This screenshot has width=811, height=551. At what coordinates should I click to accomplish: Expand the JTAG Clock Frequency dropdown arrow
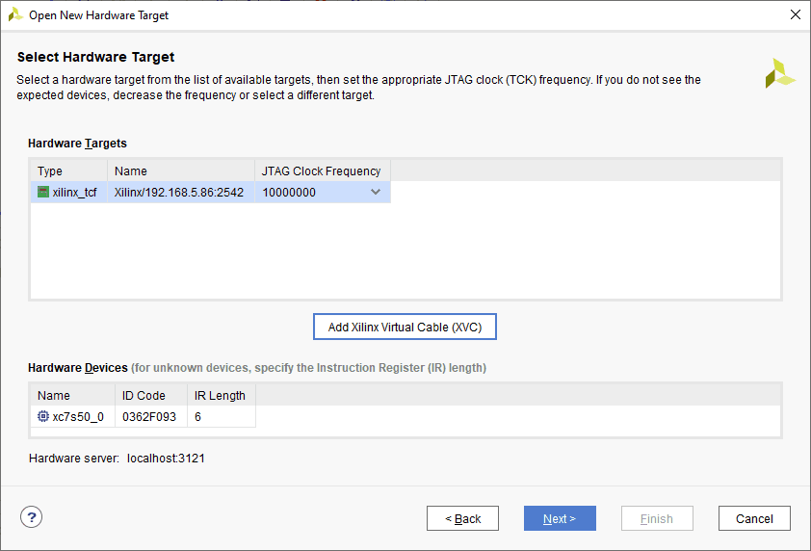376,192
